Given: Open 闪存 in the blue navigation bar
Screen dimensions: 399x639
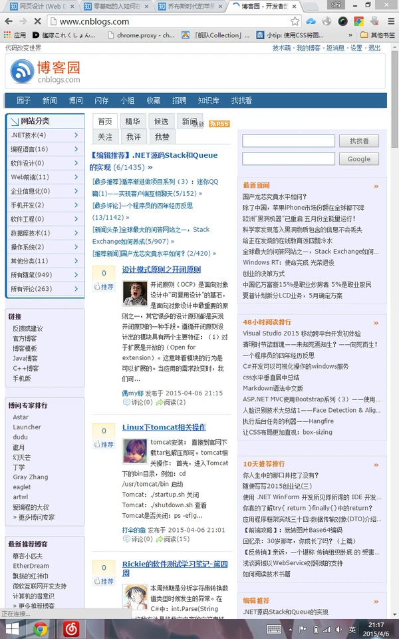Looking at the screenshot, I should pyautogui.click(x=101, y=101).
